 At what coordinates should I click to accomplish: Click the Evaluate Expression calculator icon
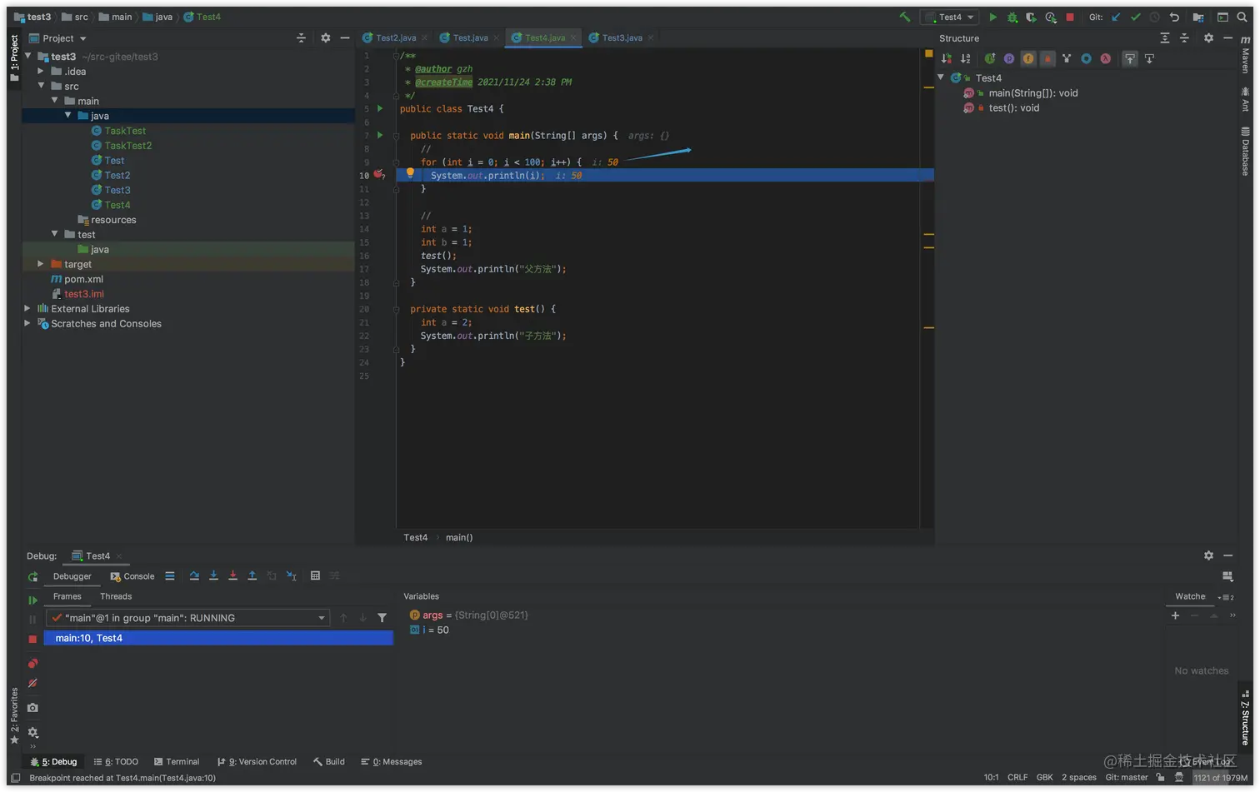(315, 575)
